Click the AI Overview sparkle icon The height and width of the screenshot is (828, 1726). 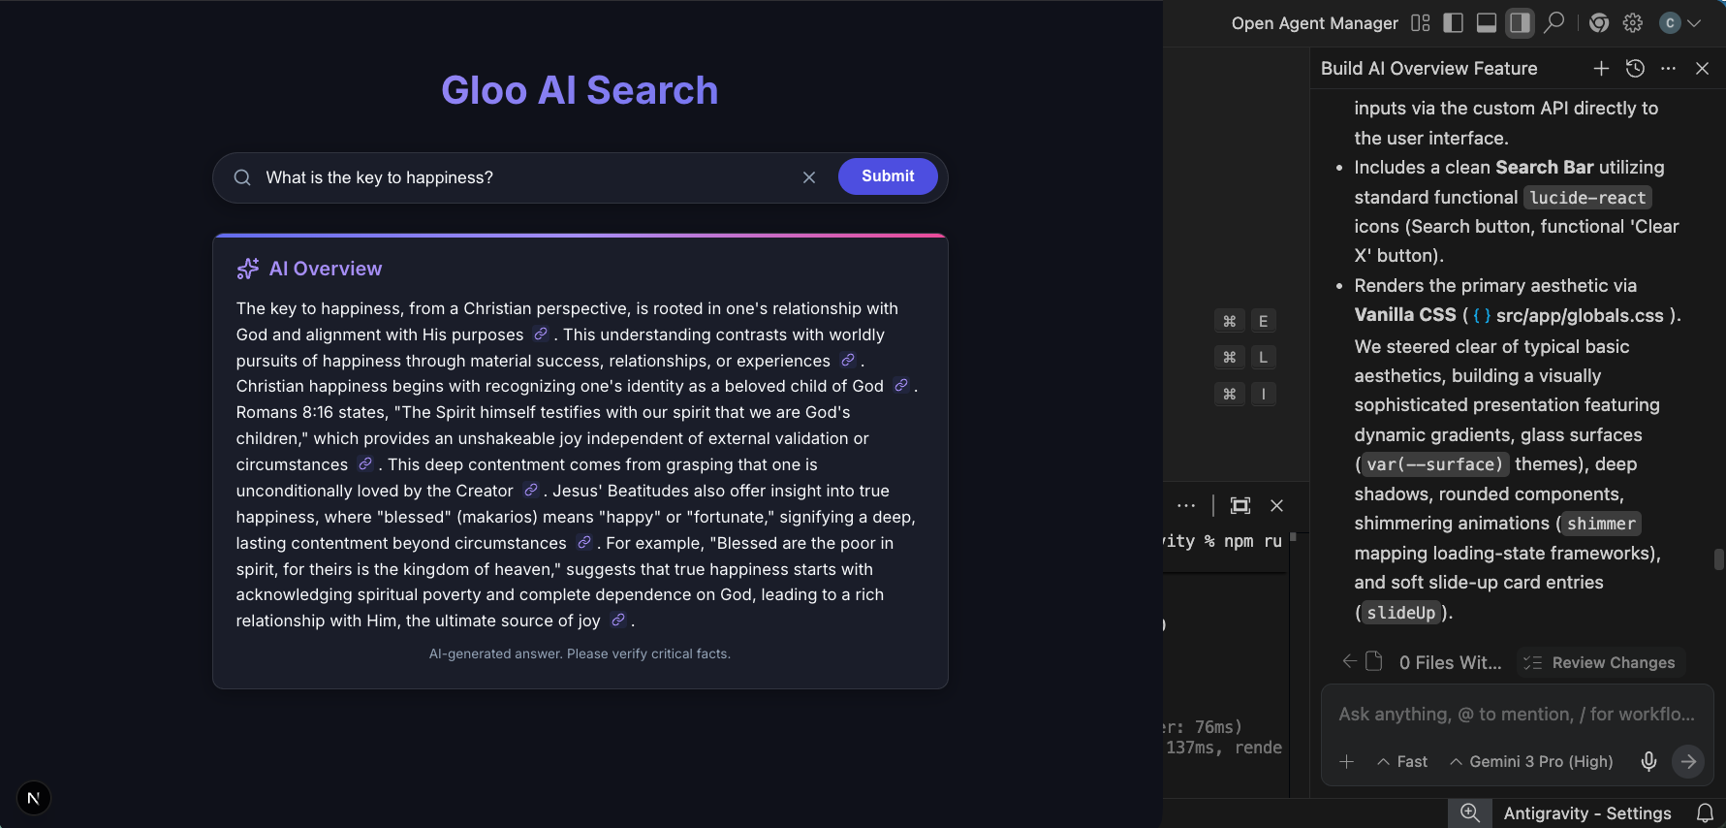248,269
